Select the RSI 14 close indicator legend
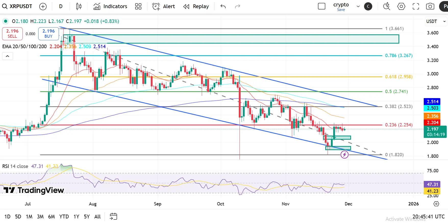 [x=15, y=166]
